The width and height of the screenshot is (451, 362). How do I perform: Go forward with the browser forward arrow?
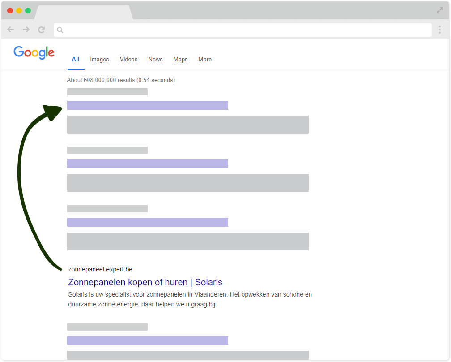(x=26, y=30)
